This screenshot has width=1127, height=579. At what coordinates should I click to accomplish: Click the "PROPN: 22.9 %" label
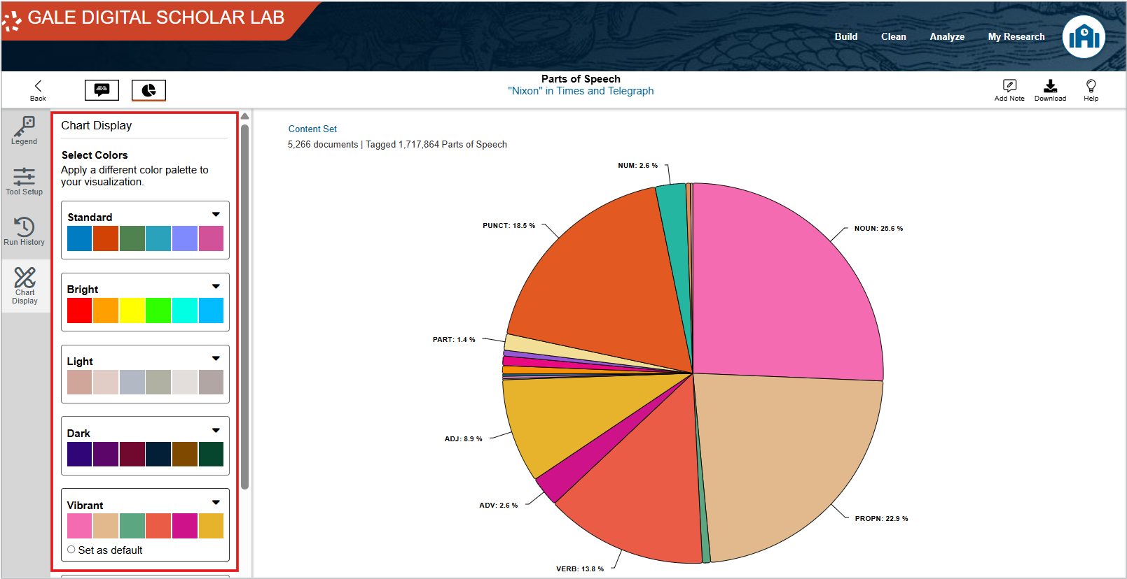click(x=881, y=519)
